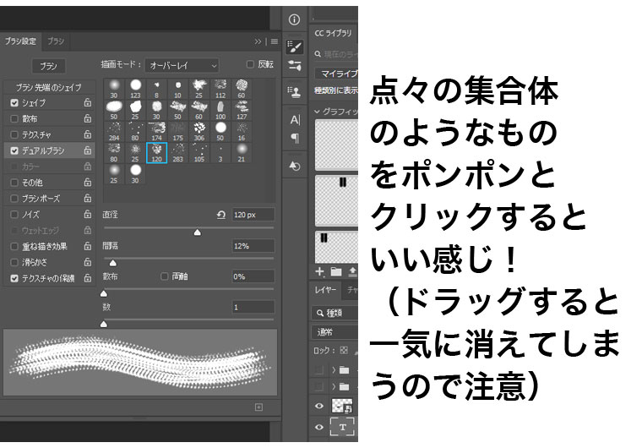
Task: Click the lock icon beside ブラシポーズ
Action: point(87,198)
